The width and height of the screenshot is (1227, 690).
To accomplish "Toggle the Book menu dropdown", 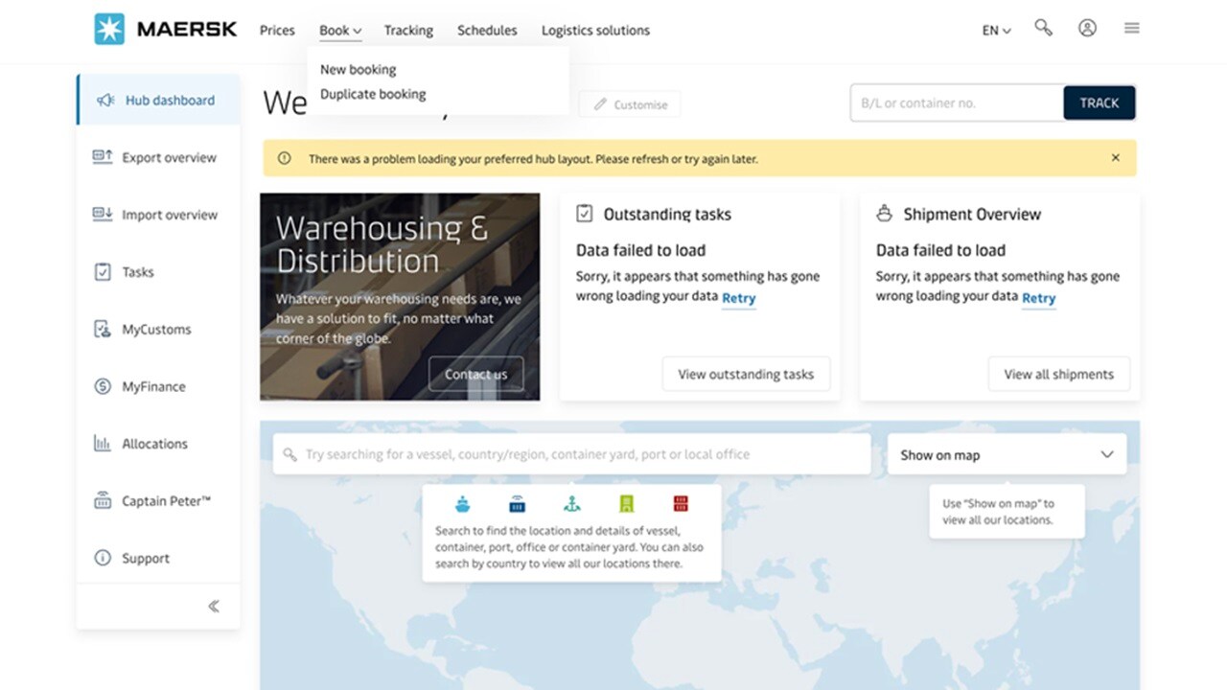I will [339, 31].
